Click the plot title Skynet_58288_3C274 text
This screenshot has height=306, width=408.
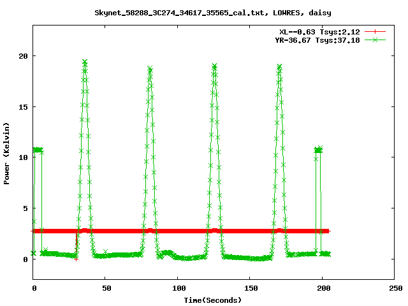click(x=213, y=13)
